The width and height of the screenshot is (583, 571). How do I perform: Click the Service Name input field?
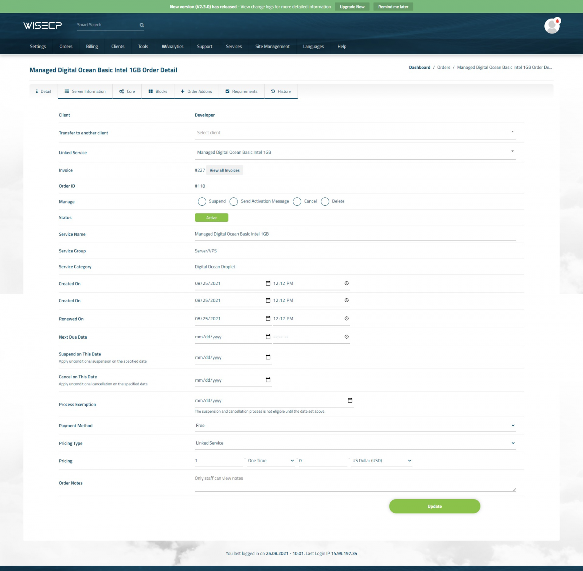355,234
